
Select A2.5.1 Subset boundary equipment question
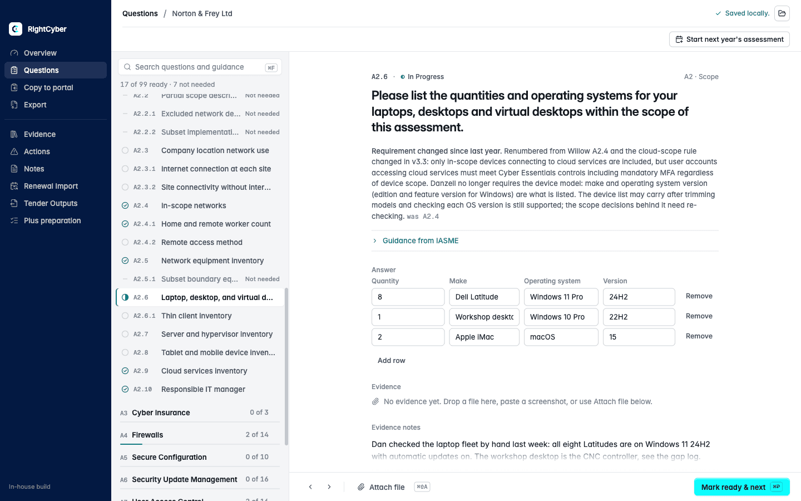coord(200,279)
